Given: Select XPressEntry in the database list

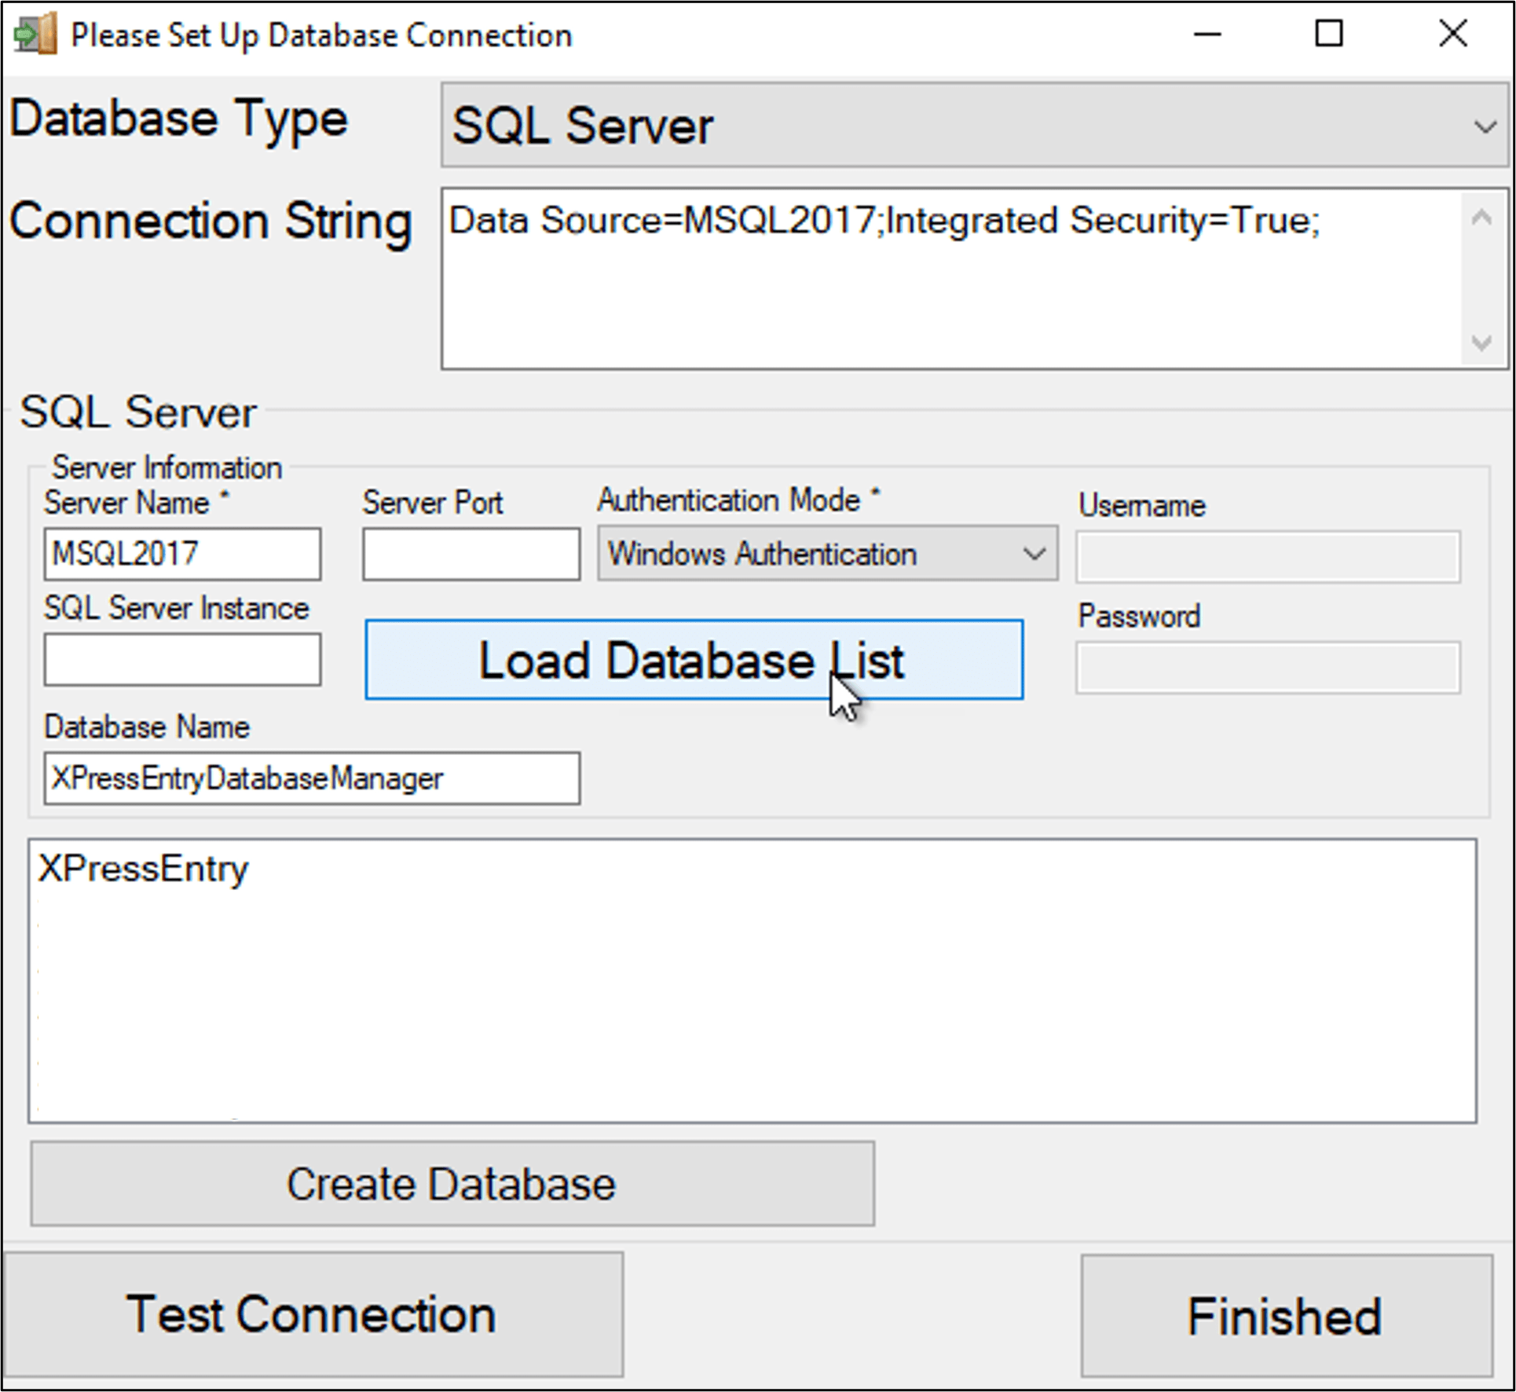Looking at the screenshot, I should click(x=143, y=869).
